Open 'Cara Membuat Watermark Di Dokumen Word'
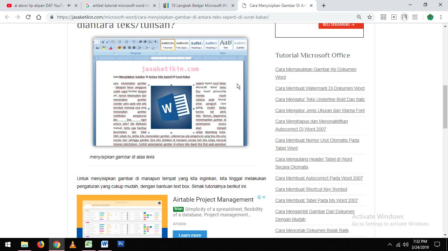The width and height of the screenshot is (448, 251). pos(320,88)
